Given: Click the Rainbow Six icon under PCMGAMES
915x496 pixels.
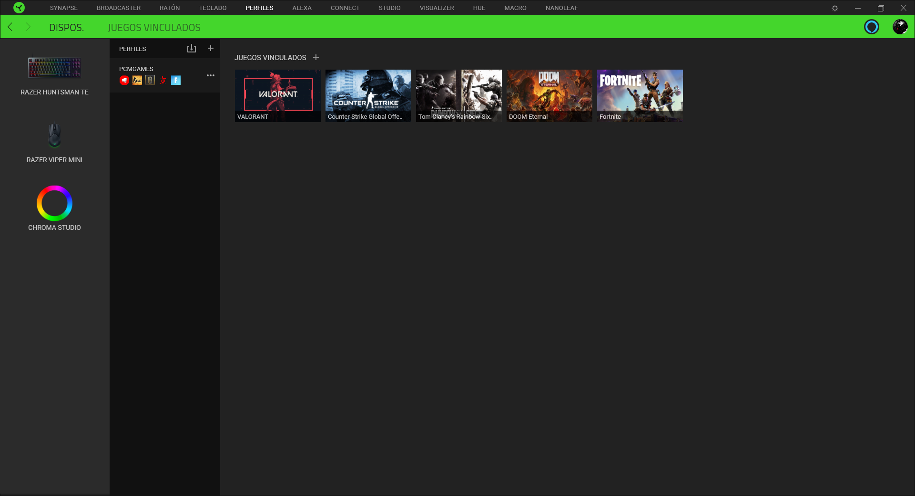Looking at the screenshot, I should tap(150, 80).
